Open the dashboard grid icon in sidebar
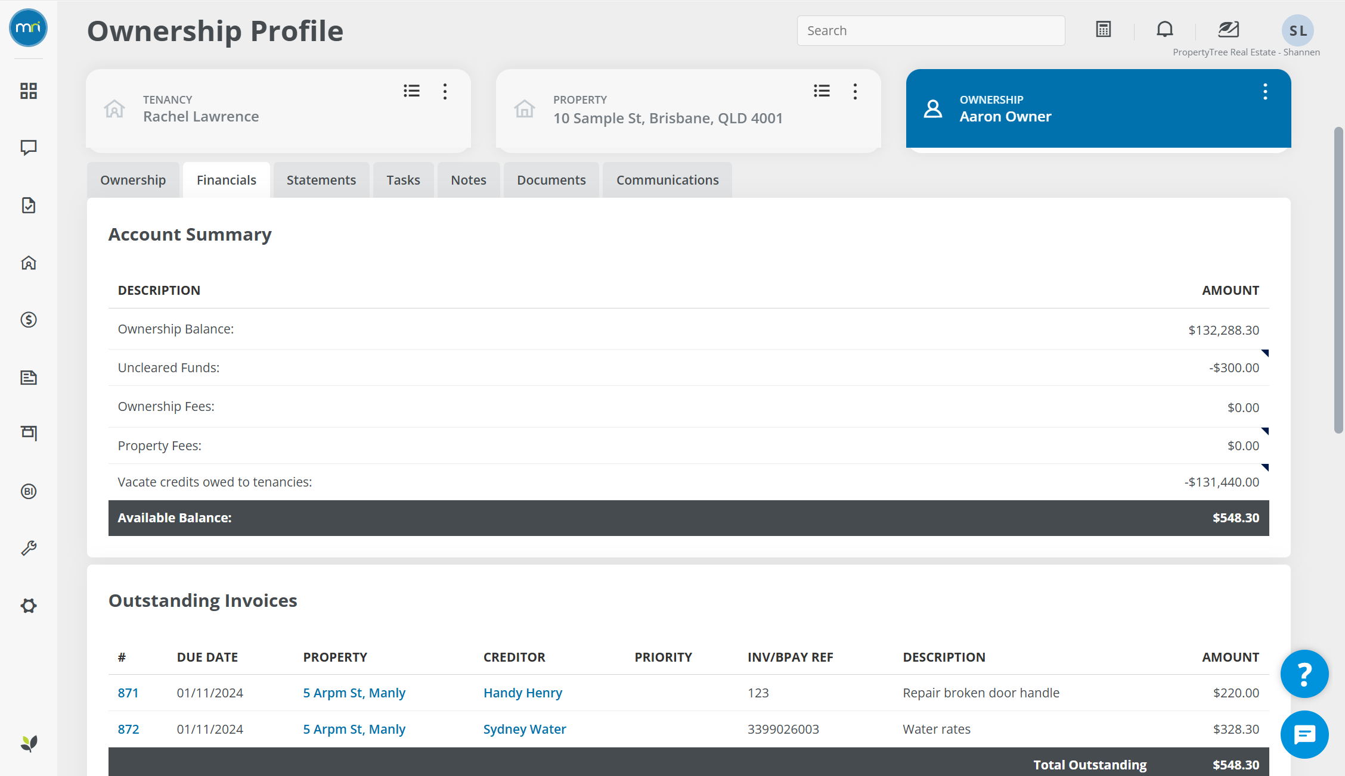The image size is (1345, 776). click(x=29, y=91)
